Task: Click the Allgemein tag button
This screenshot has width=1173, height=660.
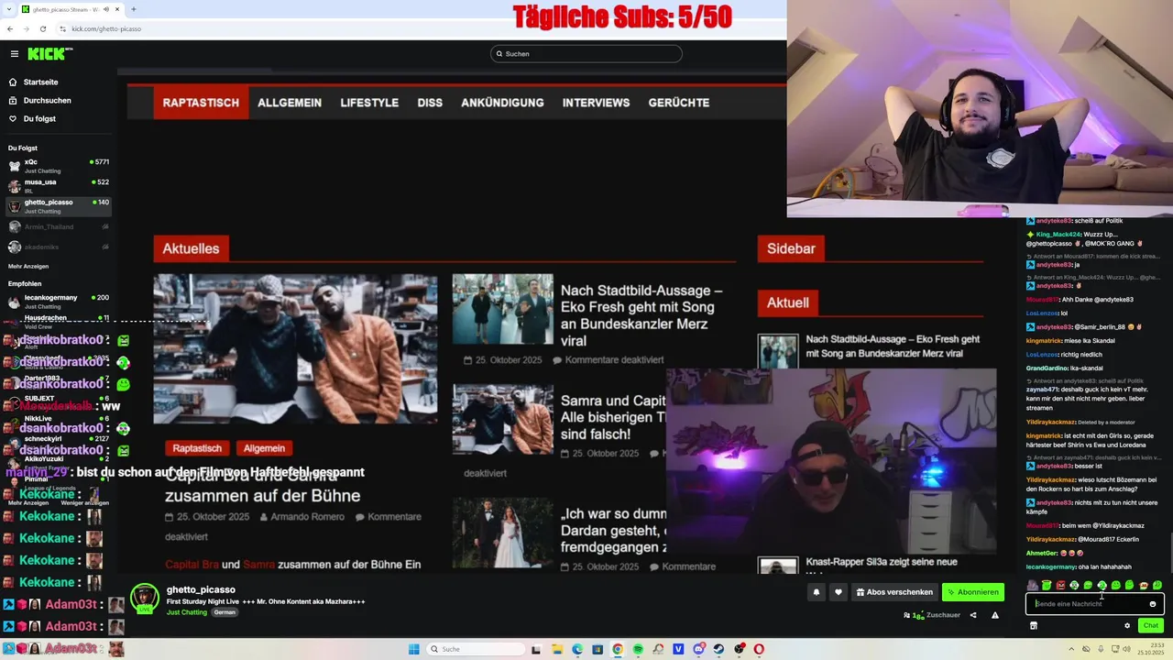Action: pos(264,448)
